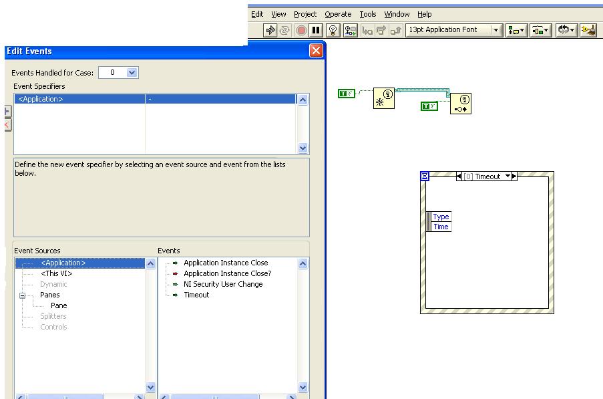Viewport: 603px width, 399px height.
Task: Click second True boolean constant near wire
Action: (x=429, y=106)
